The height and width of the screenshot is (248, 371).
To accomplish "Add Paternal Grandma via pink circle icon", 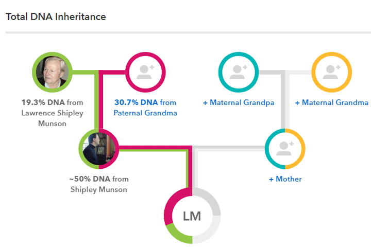I will tap(145, 72).
